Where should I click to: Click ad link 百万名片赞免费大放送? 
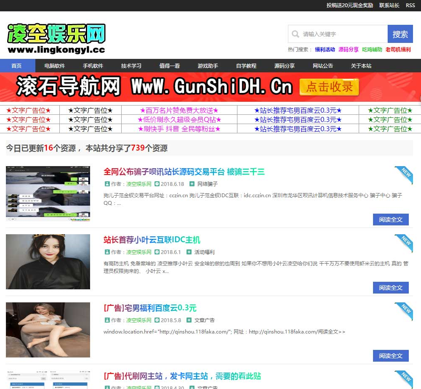coord(179,110)
